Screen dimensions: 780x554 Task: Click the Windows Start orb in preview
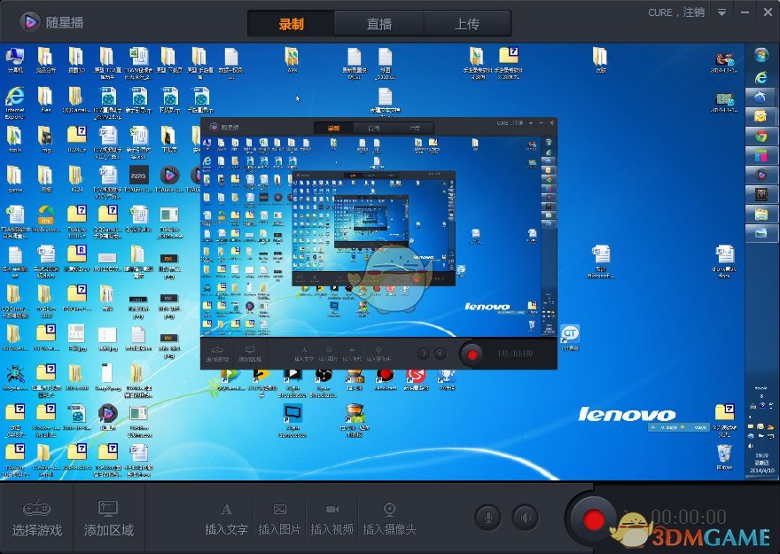point(760,56)
